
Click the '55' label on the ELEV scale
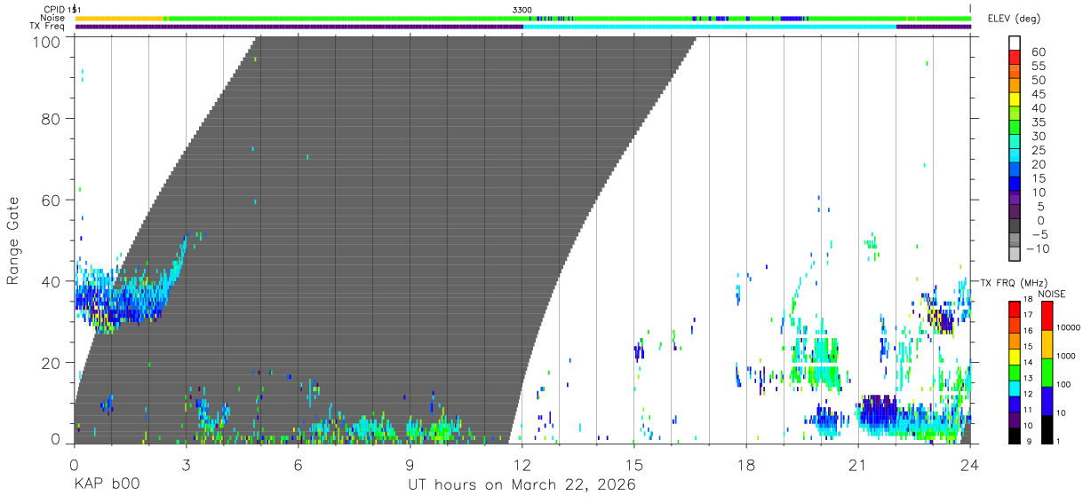(x=1038, y=66)
